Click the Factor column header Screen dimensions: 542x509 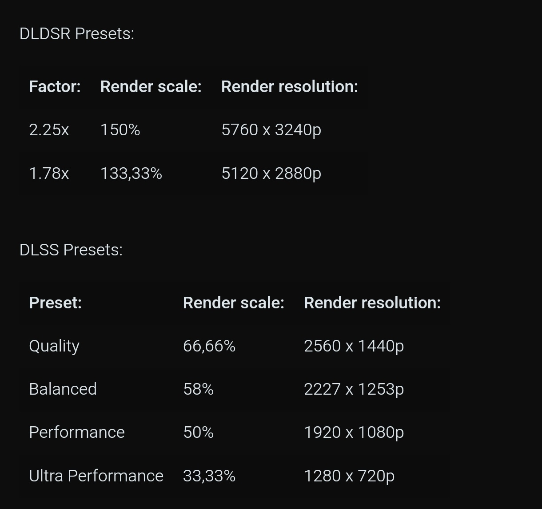(55, 86)
